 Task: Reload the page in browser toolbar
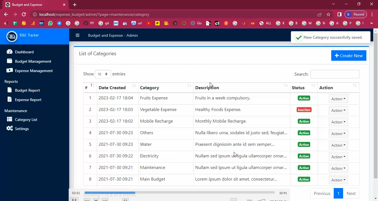tap(24, 14)
